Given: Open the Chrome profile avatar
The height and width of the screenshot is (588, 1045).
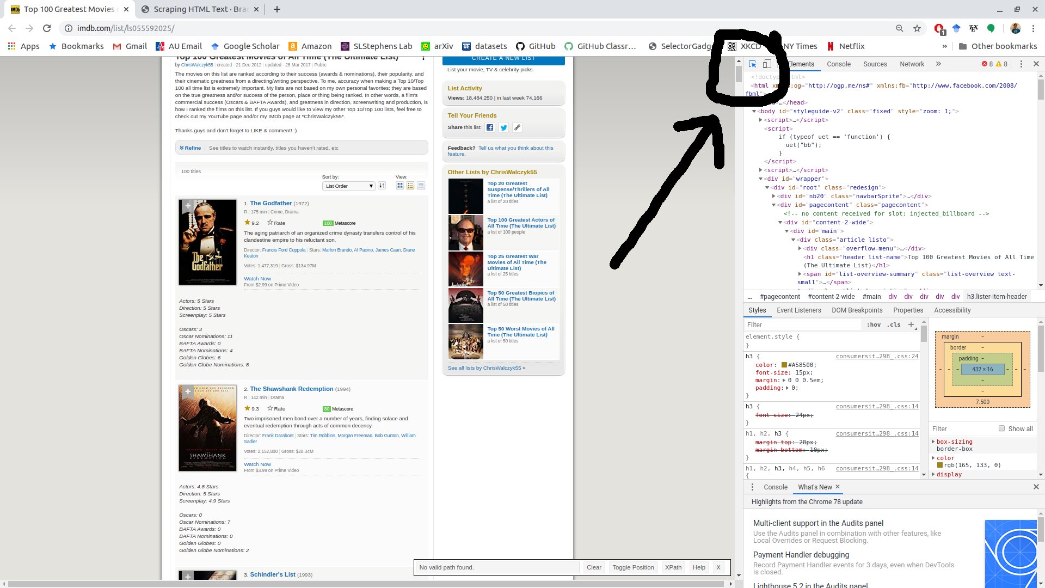Looking at the screenshot, I should point(1016,28).
